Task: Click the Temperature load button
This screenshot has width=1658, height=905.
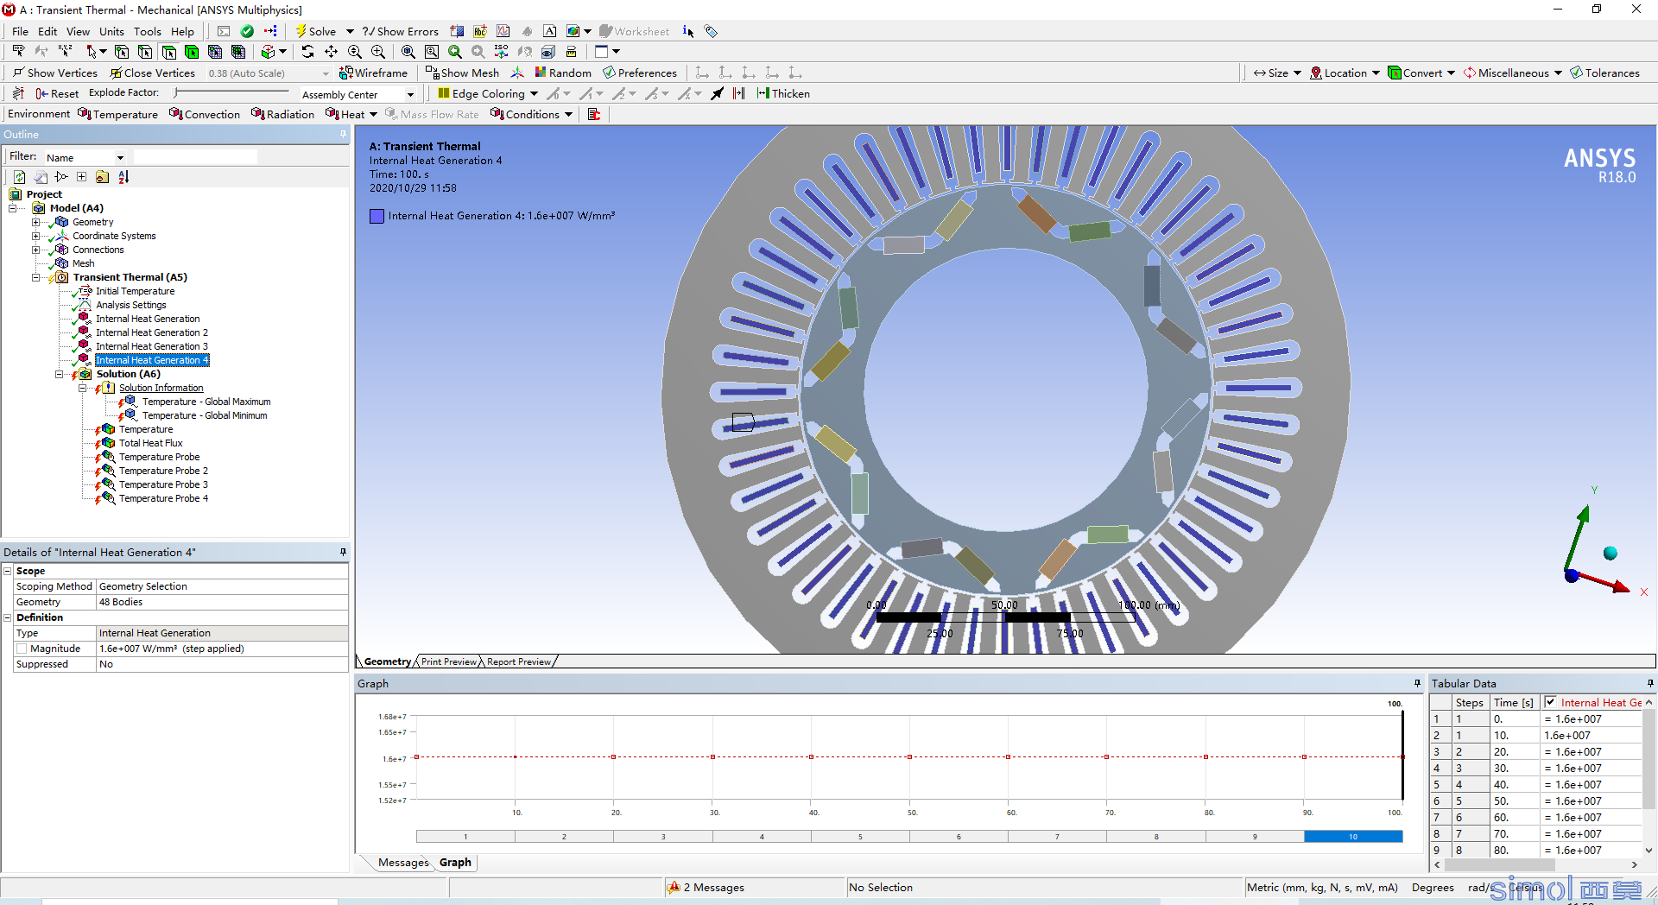Action: [x=117, y=114]
